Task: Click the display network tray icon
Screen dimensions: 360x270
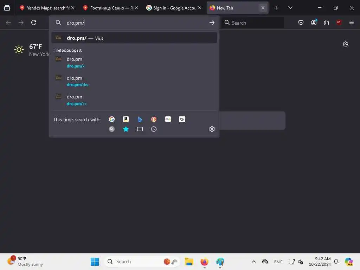Action: click(291, 262)
